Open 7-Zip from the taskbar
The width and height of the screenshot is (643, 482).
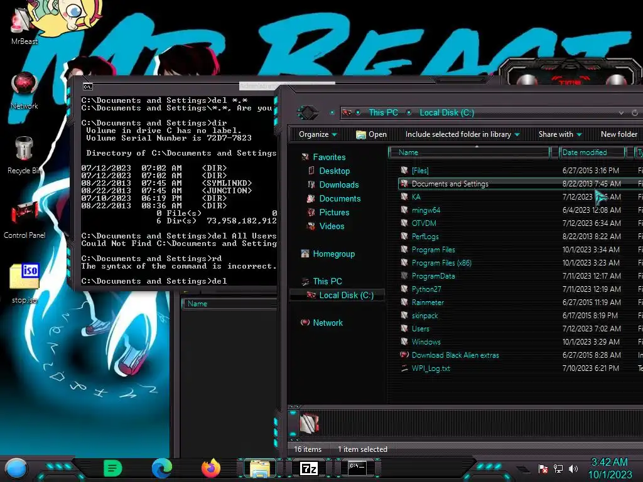click(309, 468)
